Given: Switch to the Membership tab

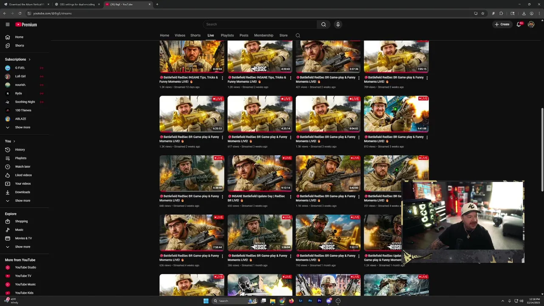Looking at the screenshot, I should [x=263, y=35].
